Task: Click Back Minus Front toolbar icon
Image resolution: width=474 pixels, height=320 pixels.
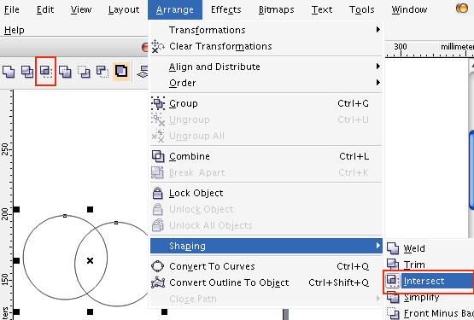Action: coord(102,72)
